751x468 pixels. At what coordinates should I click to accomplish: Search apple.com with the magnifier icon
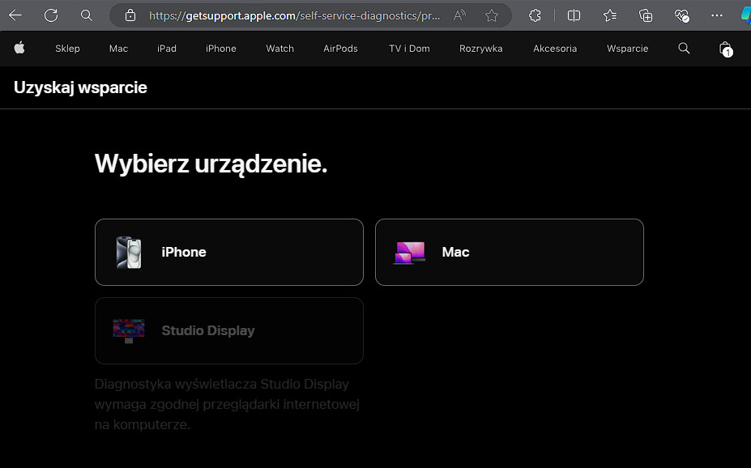684,48
